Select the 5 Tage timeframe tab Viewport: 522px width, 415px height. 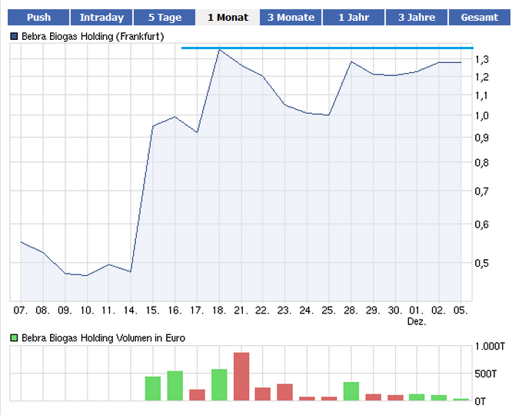[165, 18]
